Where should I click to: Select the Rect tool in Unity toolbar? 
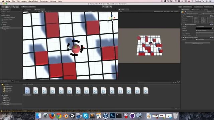pos(17,7)
